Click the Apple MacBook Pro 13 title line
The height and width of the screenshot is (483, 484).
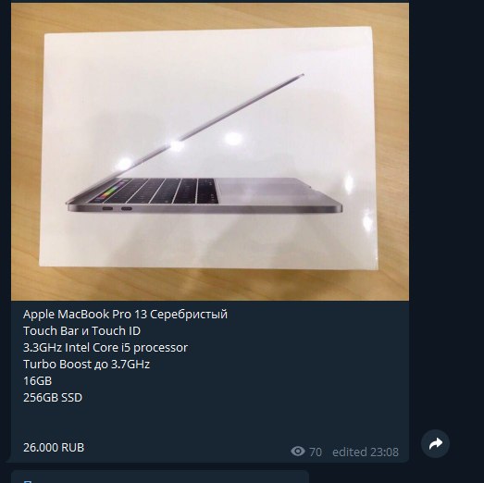coord(125,315)
